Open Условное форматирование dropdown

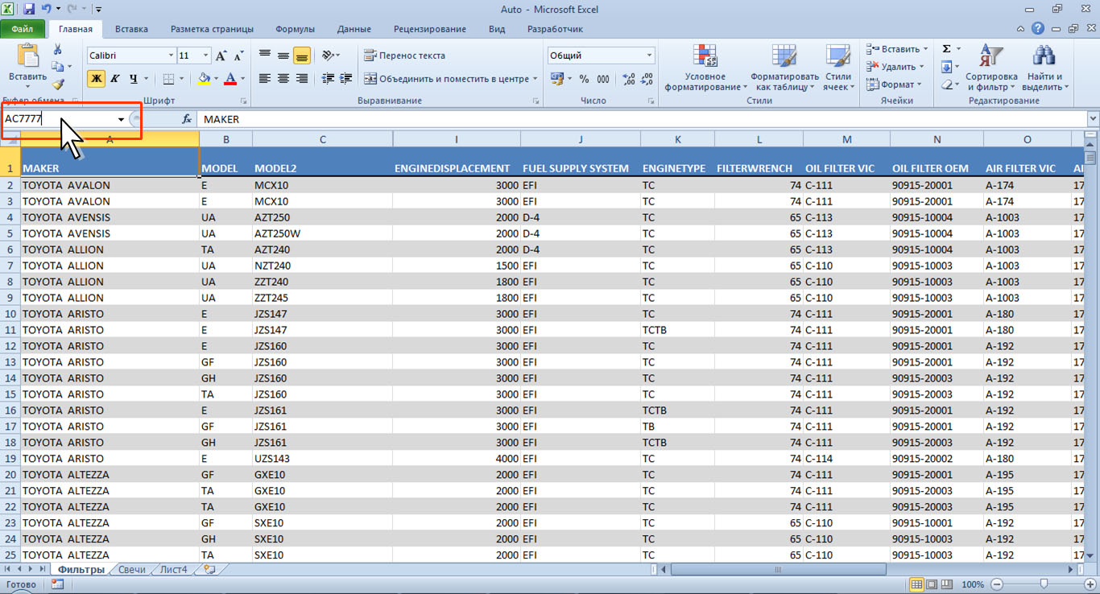[705, 68]
